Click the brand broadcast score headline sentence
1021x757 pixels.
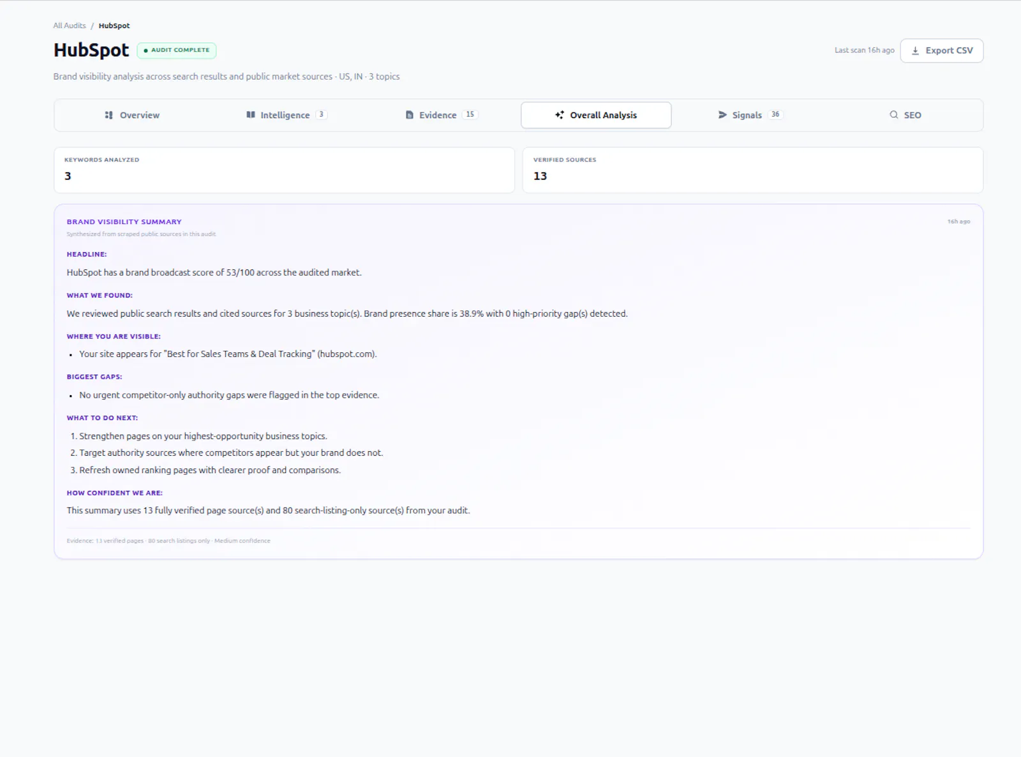(214, 273)
